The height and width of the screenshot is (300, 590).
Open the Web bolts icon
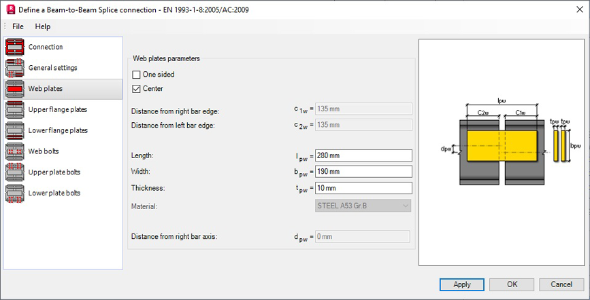pos(15,151)
